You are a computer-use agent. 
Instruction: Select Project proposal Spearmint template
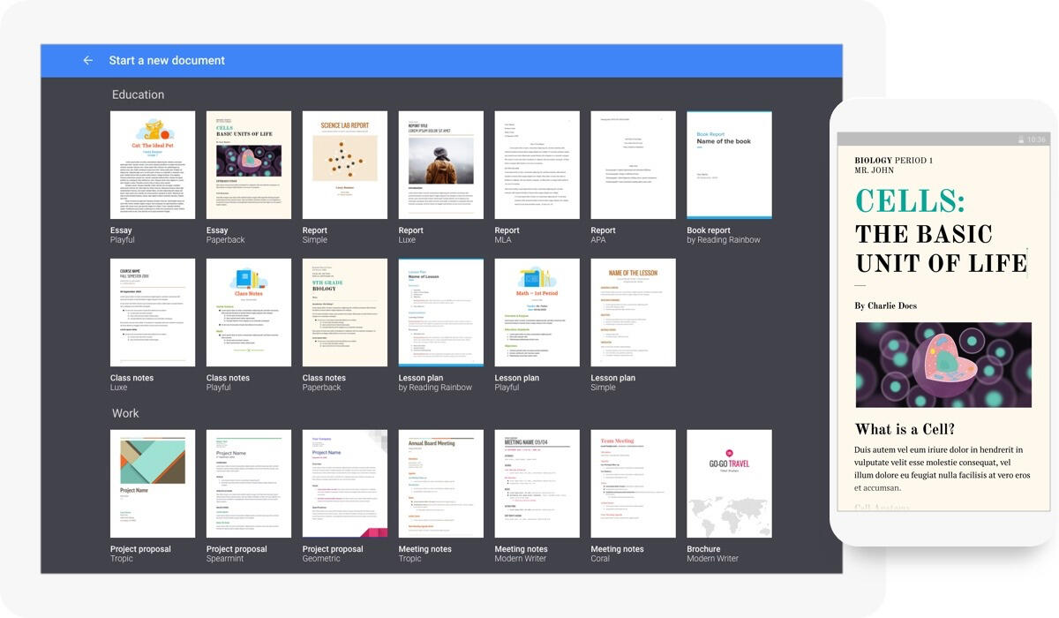(249, 484)
